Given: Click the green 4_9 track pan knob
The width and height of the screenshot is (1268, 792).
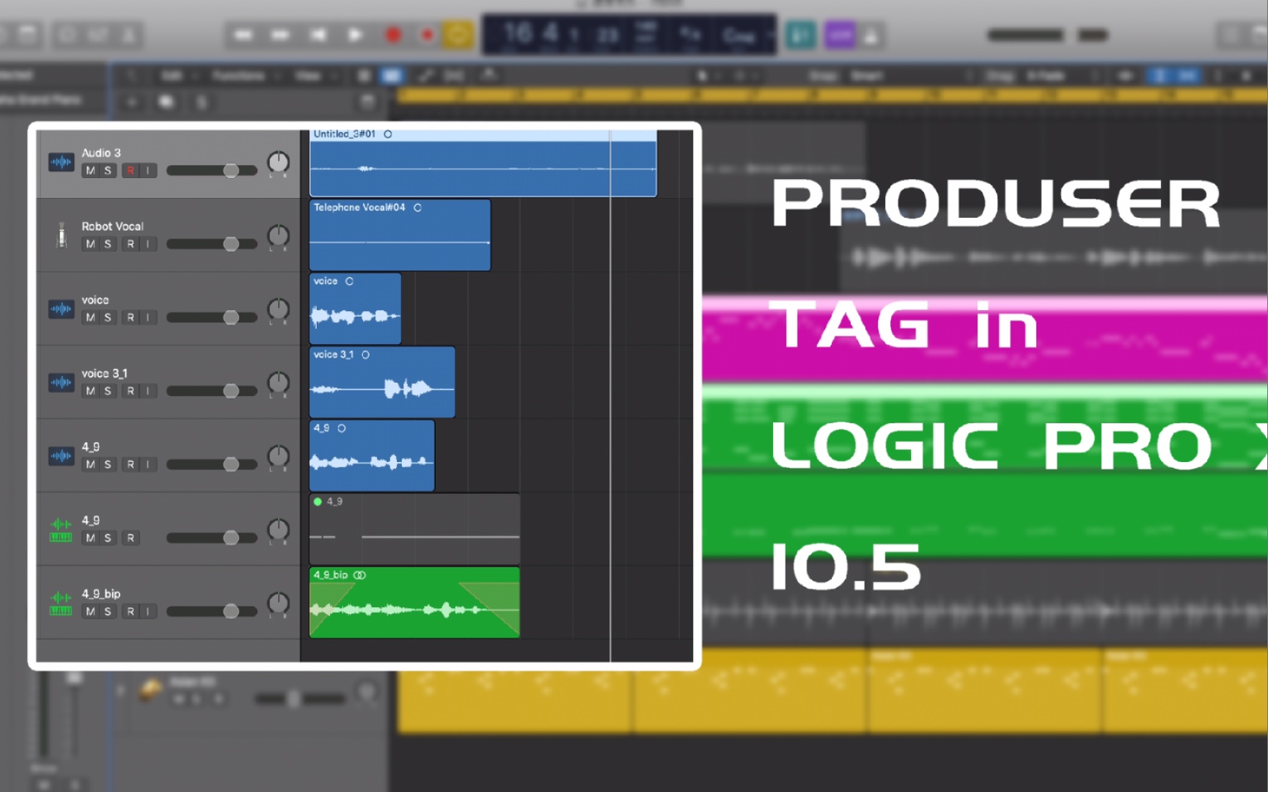Looking at the screenshot, I should (278, 530).
